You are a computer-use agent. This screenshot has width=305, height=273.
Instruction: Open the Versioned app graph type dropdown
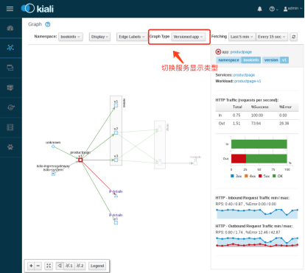click(188, 37)
